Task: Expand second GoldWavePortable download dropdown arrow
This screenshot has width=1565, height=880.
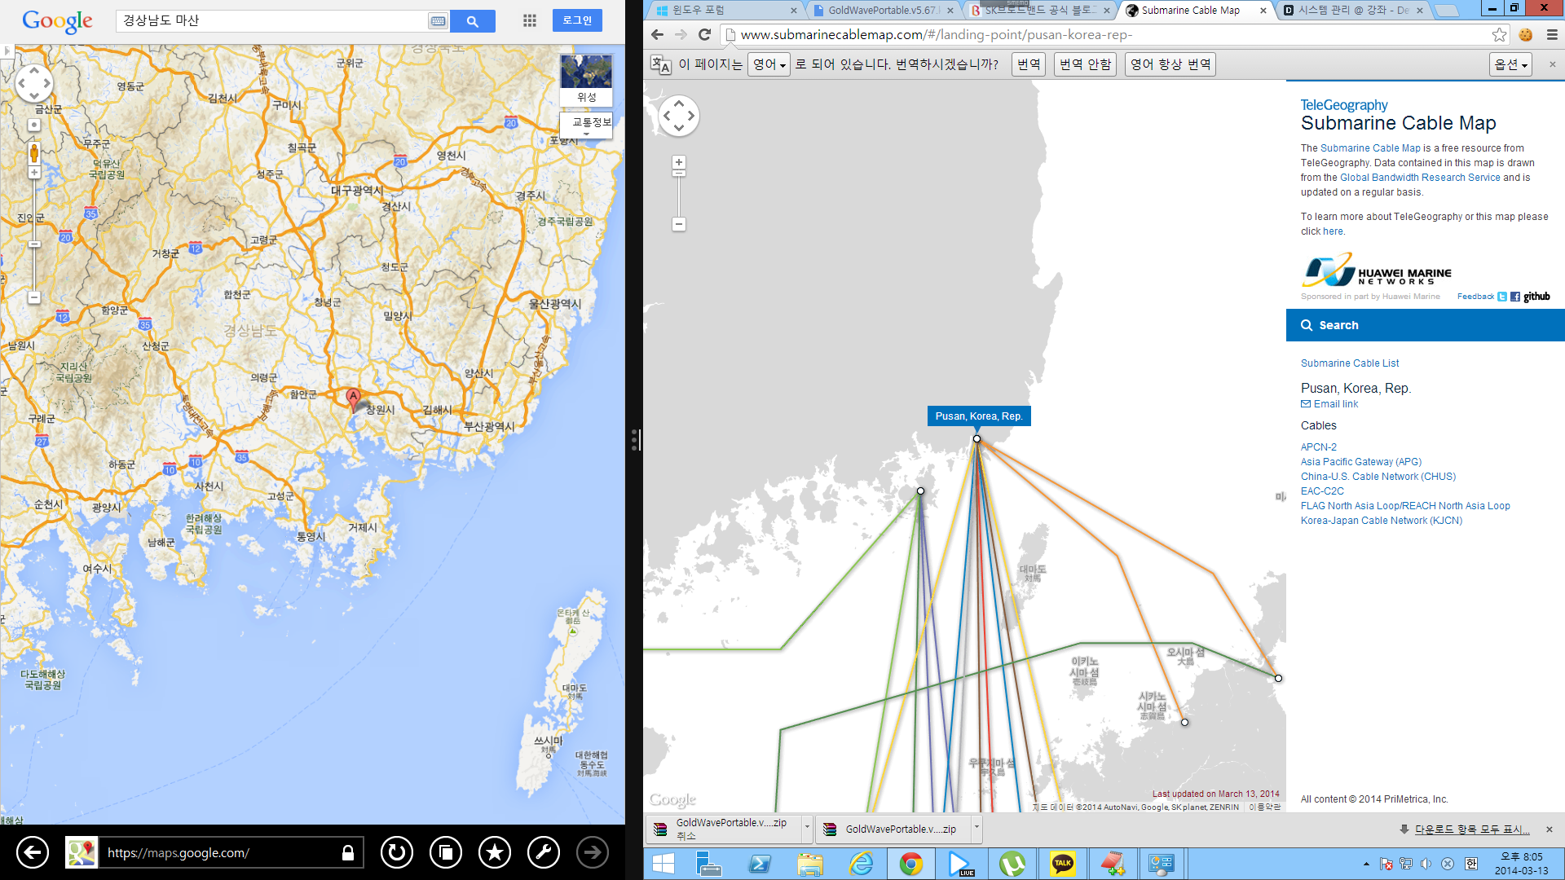Action: coord(976,827)
